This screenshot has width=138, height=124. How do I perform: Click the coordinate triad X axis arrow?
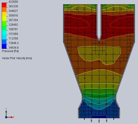click(x=11, y=117)
